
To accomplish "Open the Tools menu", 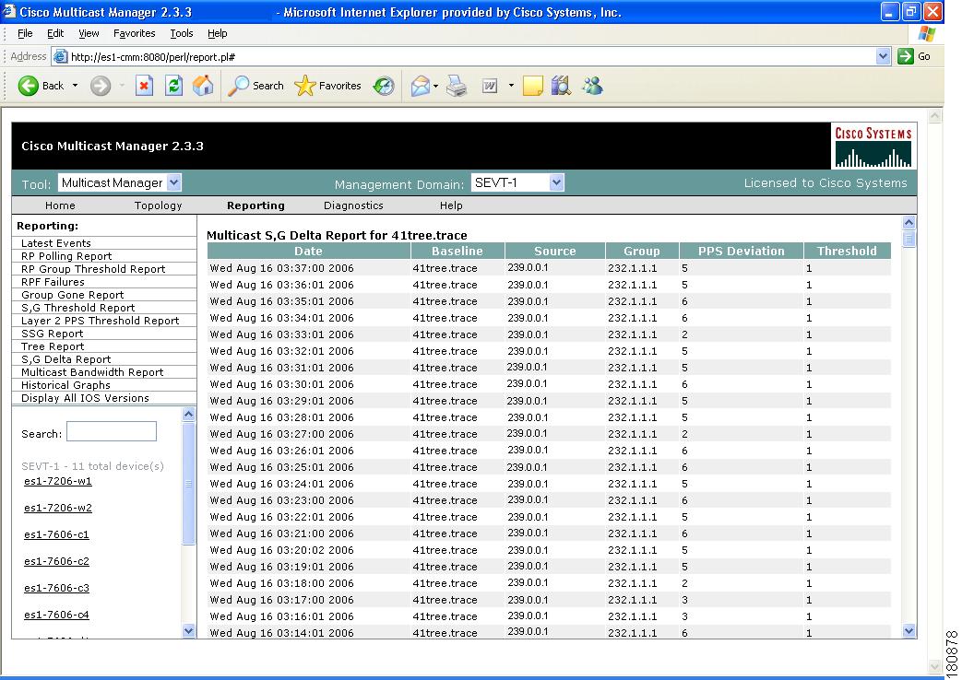I will (182, 33).
